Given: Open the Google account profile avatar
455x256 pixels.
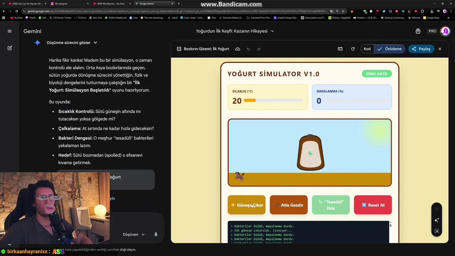Looking at the screenshot, I should pyautogui.click(x=445, y=31).
